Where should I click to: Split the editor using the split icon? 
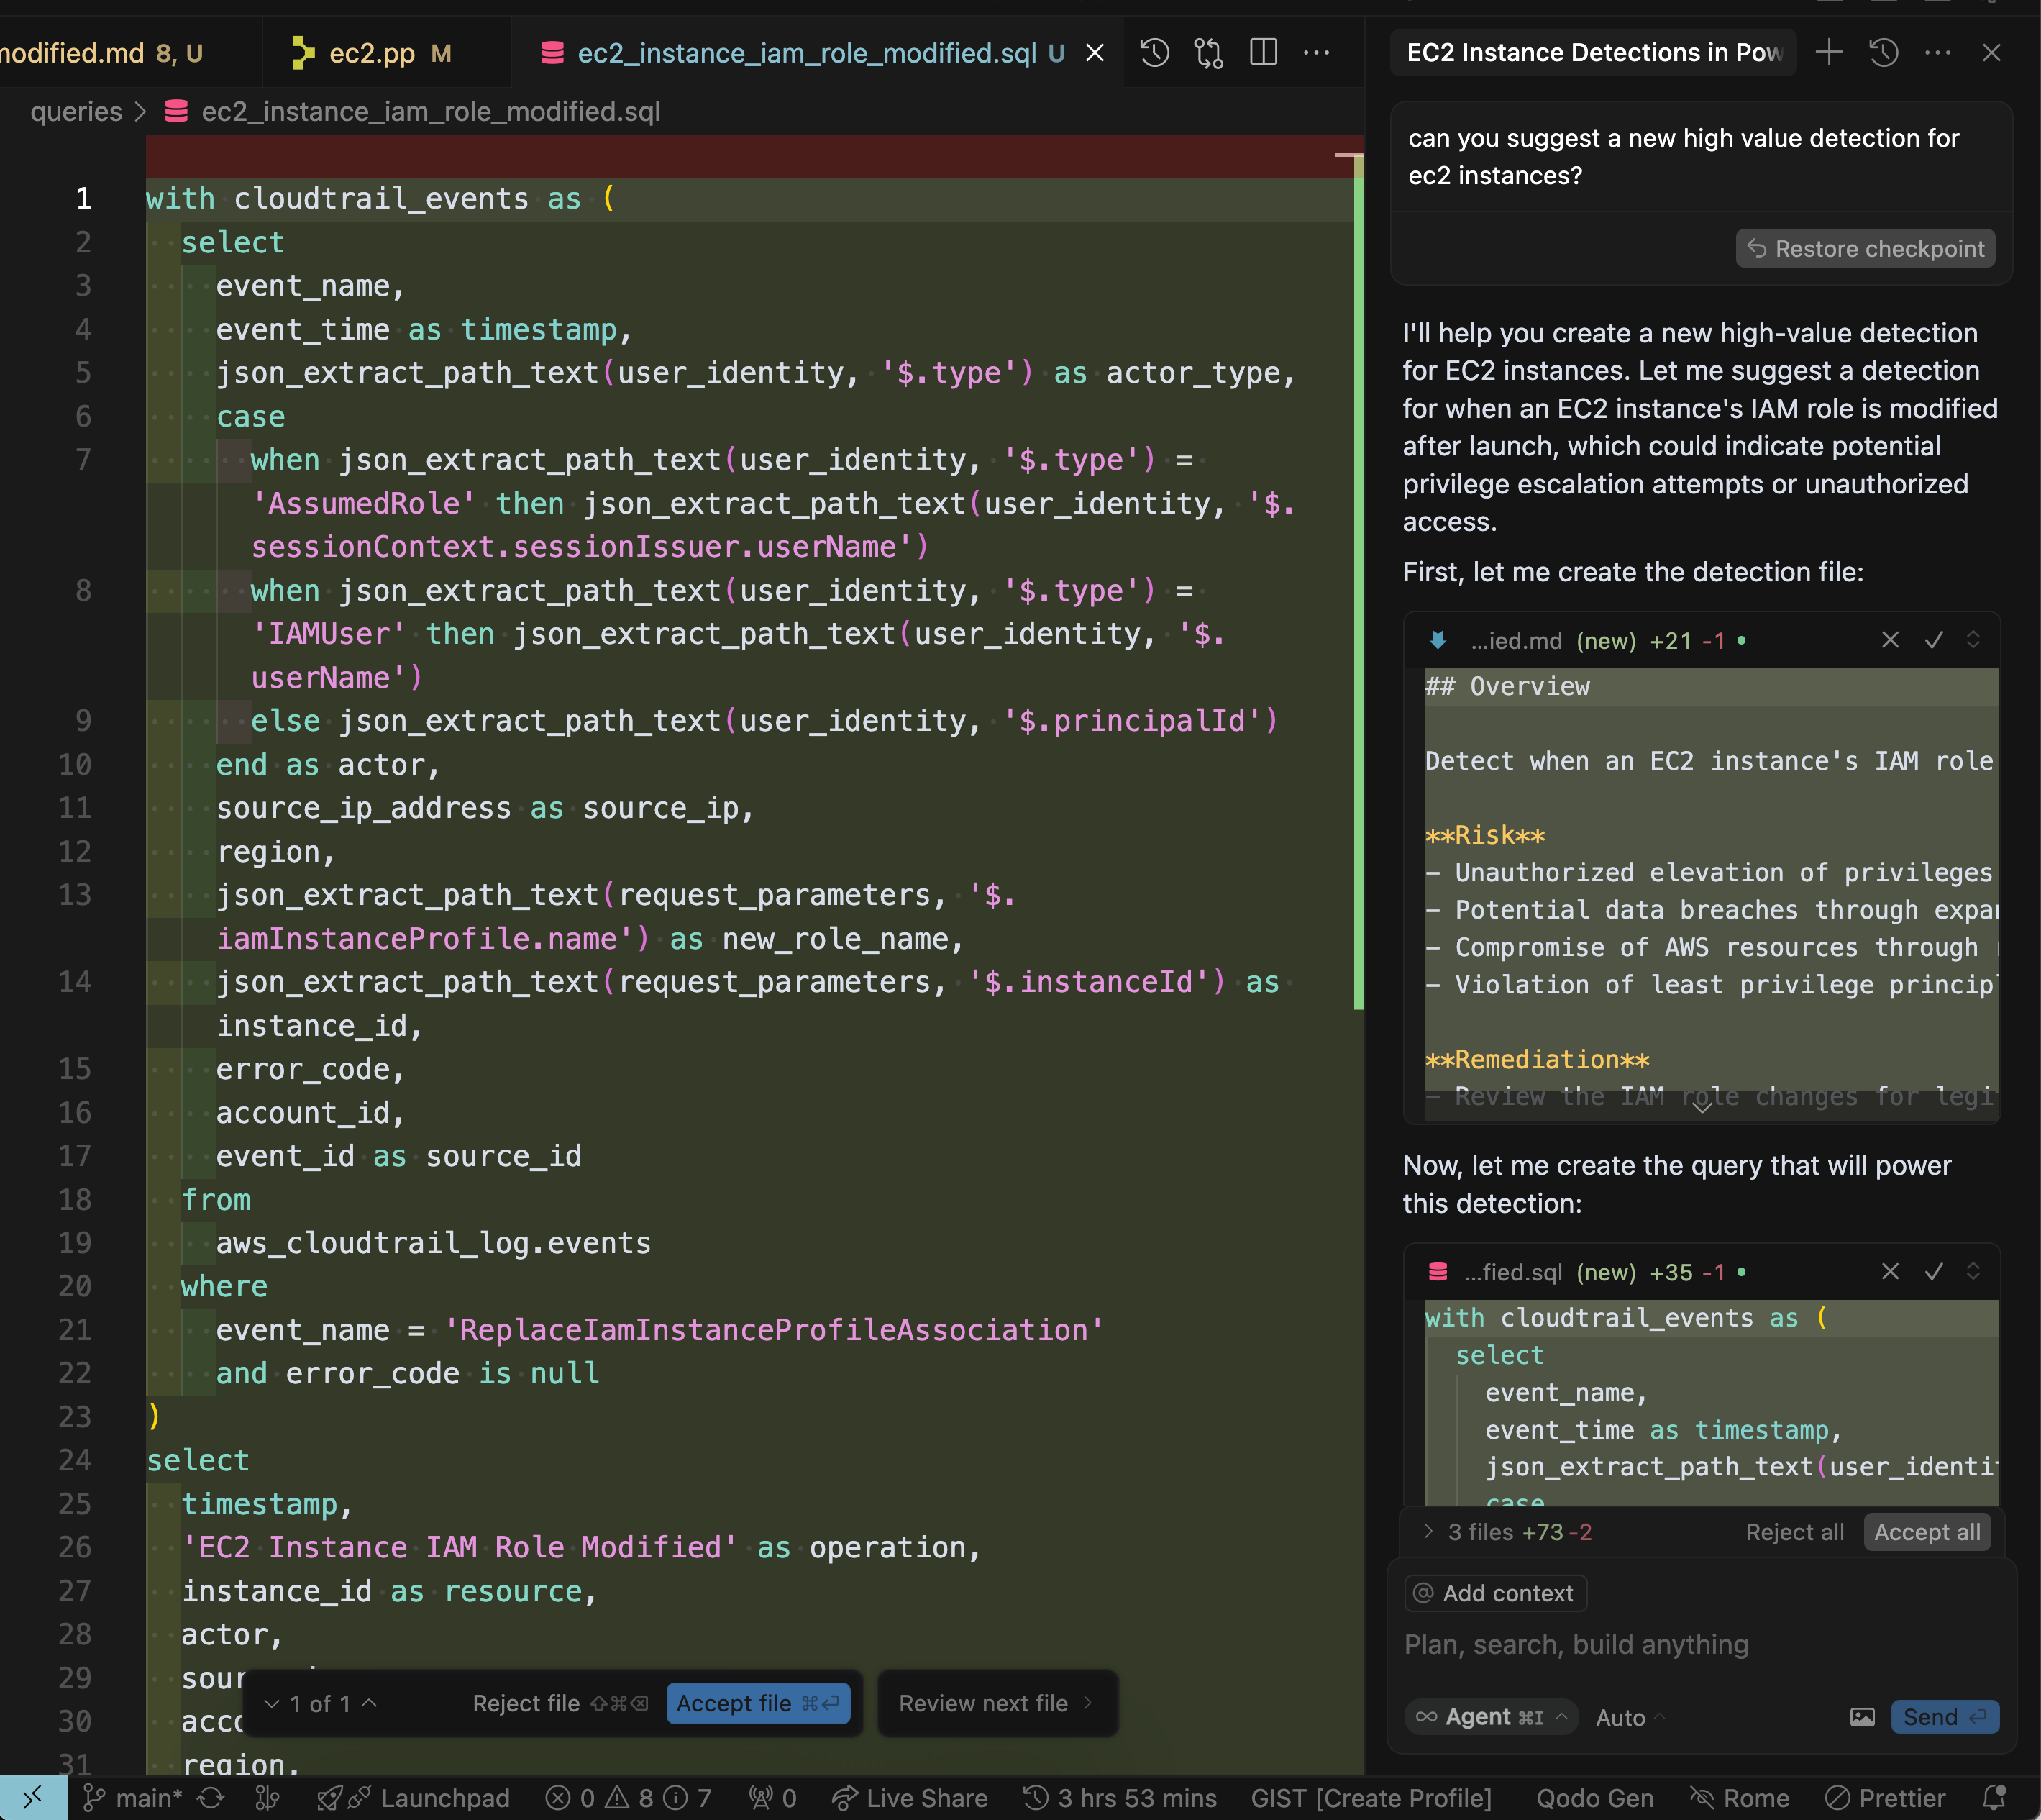1264,52
